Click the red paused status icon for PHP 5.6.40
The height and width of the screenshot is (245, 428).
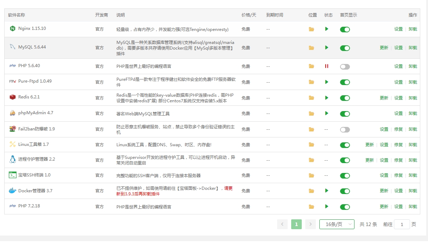point(327,66)
